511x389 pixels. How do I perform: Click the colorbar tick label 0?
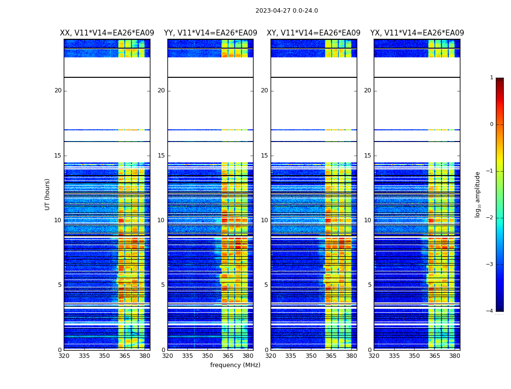pyautogui.click(x=492, y=124)
